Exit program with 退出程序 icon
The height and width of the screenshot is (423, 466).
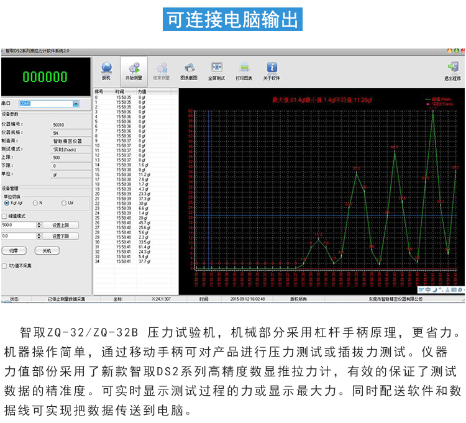pyautogui.click(x=452, y=68)
